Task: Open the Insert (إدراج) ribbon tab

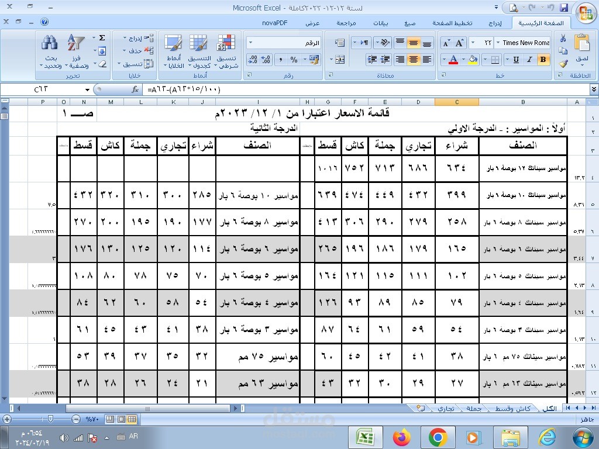Action: click(495, 23)
